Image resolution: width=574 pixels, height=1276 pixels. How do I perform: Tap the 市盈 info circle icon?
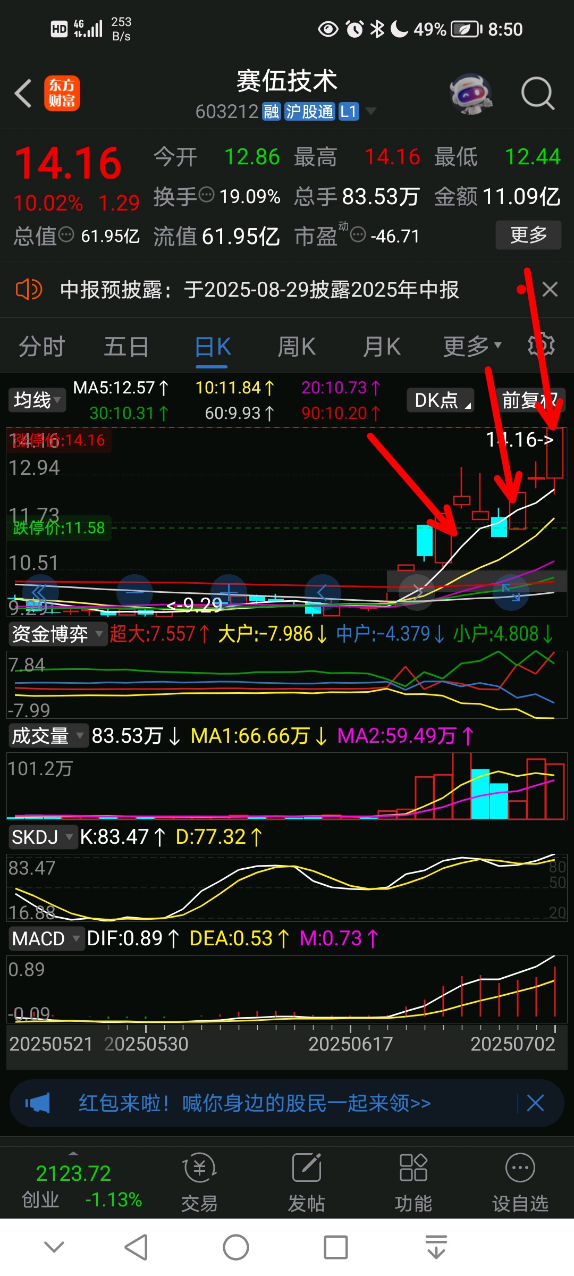(x=358, y=234)
